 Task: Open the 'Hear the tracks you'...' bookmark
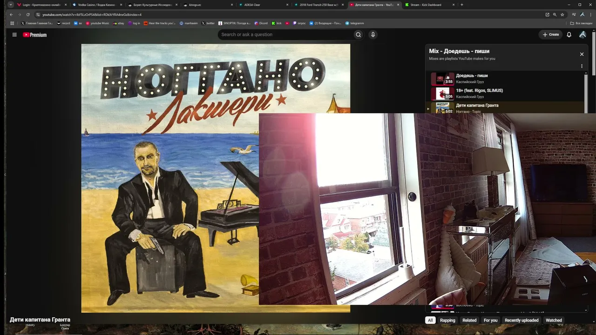pos(160,23)
